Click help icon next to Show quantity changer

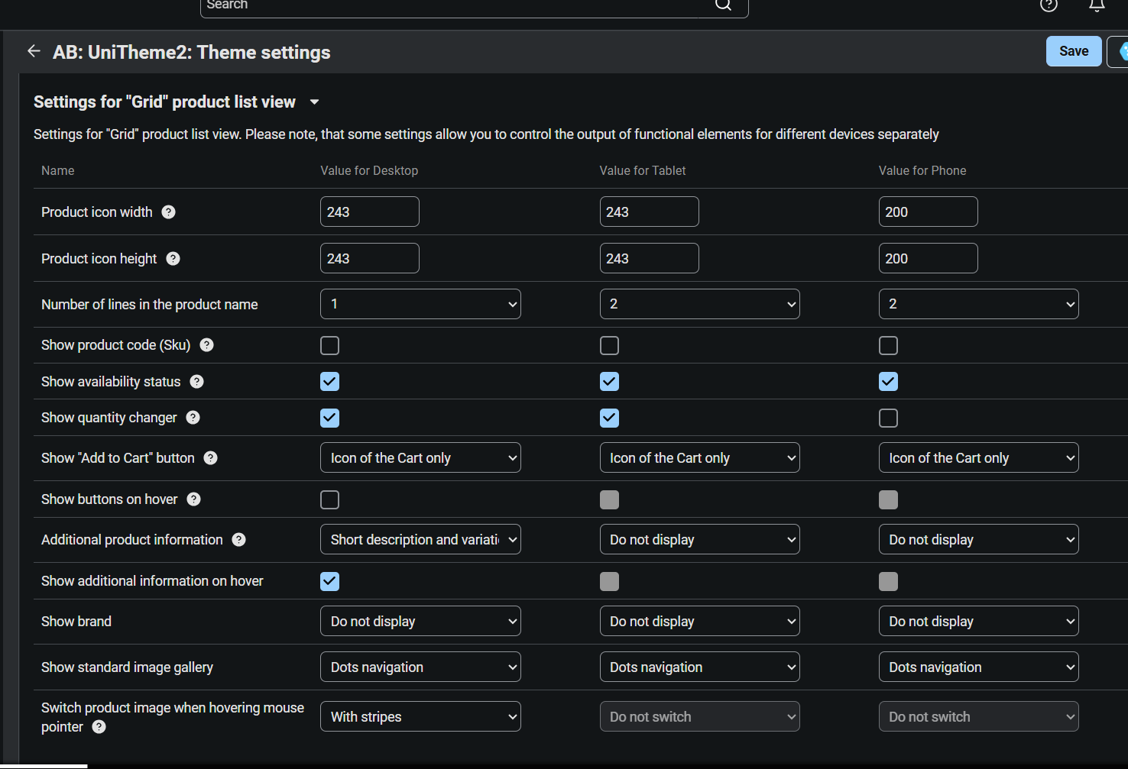pyautogui.click(x=193, y=418)
